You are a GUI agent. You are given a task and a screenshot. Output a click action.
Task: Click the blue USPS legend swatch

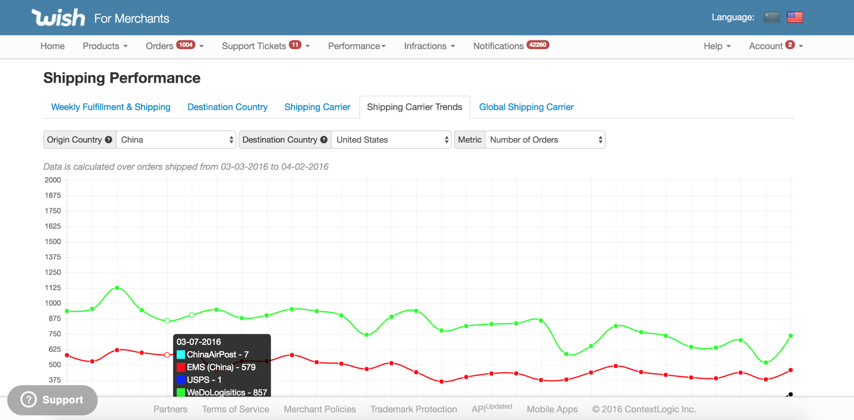pos(181,380)
